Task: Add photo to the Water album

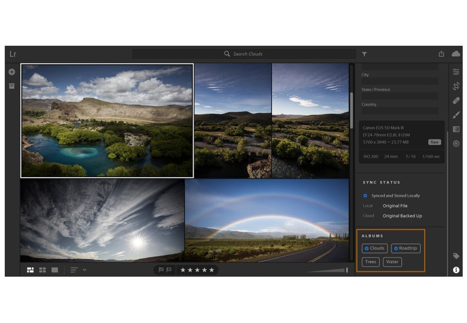Action: [392, 262]
